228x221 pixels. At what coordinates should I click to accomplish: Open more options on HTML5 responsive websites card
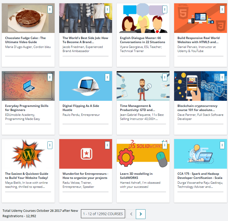222,9
